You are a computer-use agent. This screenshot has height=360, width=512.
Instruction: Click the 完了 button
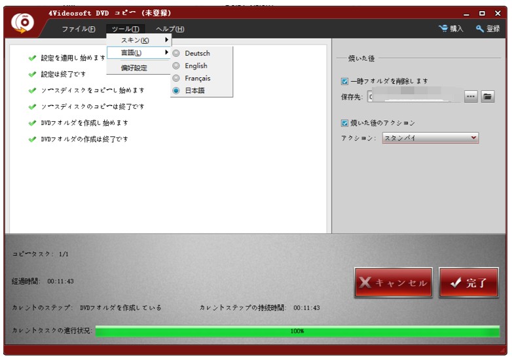469,282
